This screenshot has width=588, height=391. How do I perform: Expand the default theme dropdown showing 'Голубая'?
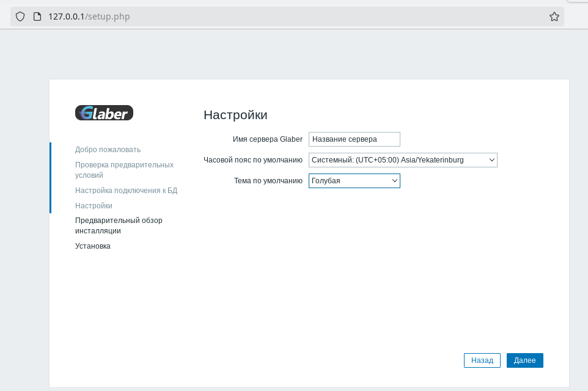point(354,181)
